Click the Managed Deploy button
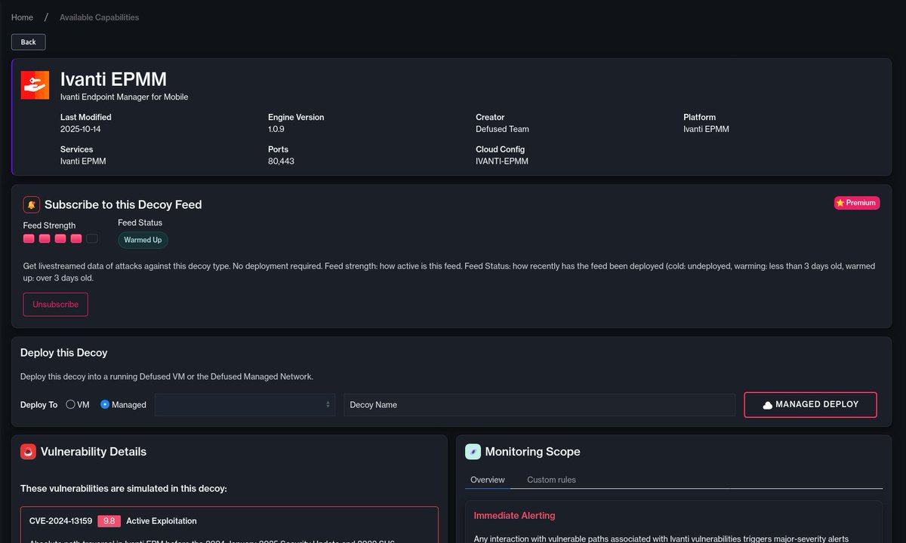This screenshot has width=906, height=543. [x=810, y=405]
